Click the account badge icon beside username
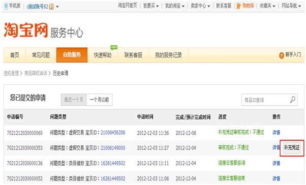 [51, 7]
